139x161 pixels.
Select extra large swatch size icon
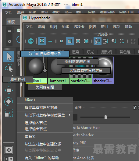click(x=86, y=41)
